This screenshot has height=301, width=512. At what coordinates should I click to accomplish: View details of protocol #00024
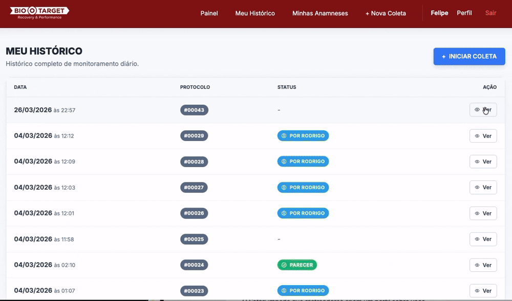[483, 265]
